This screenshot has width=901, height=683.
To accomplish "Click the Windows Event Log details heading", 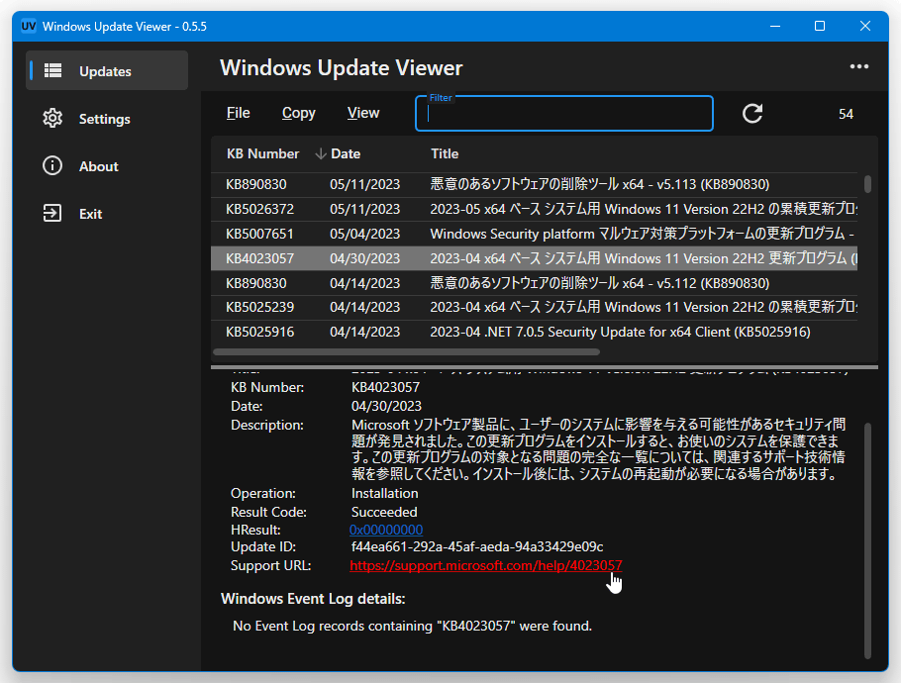I will 313,599.
